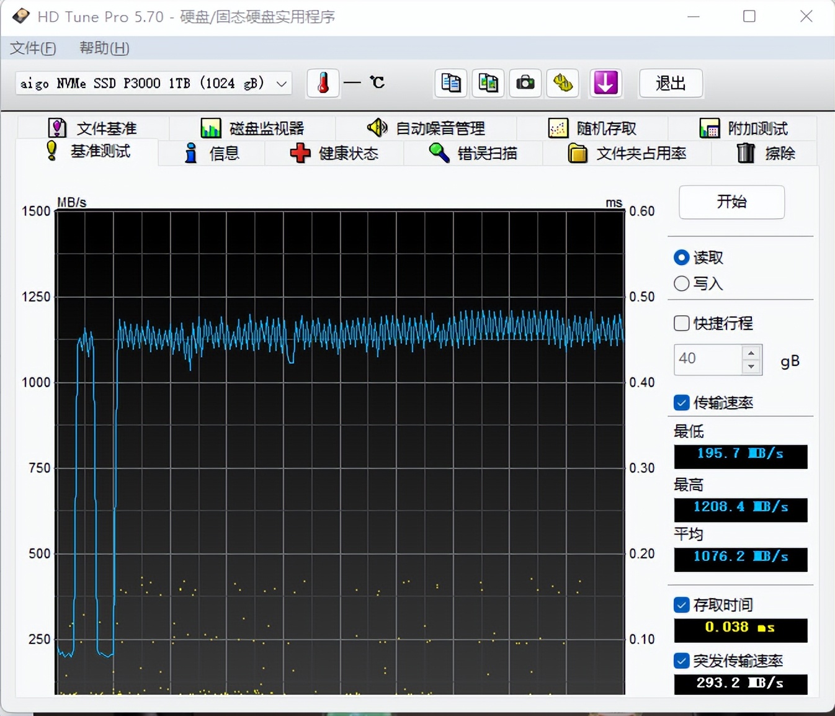This screenshot has height=716, width=835.
Task: Click the 退出 button
Action: 671,83
